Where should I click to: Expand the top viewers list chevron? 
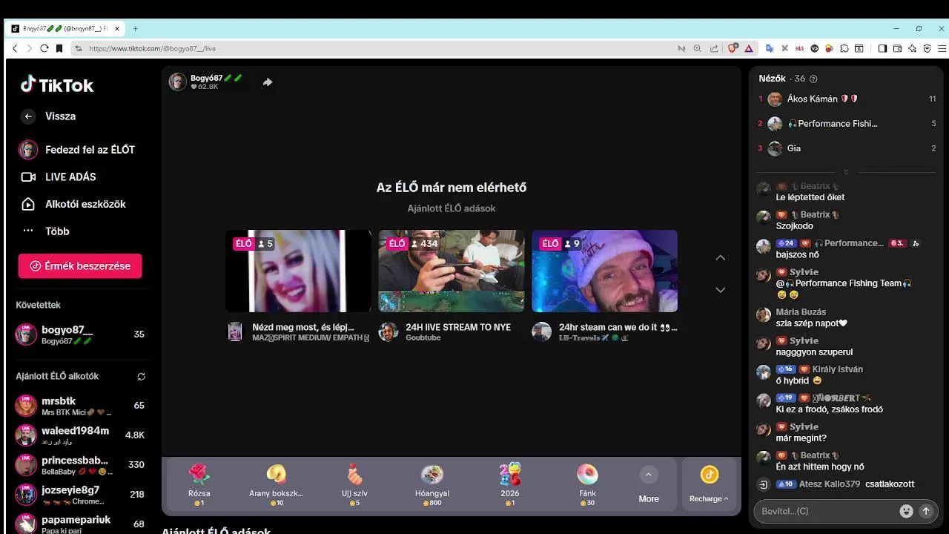tap(845, 172)
